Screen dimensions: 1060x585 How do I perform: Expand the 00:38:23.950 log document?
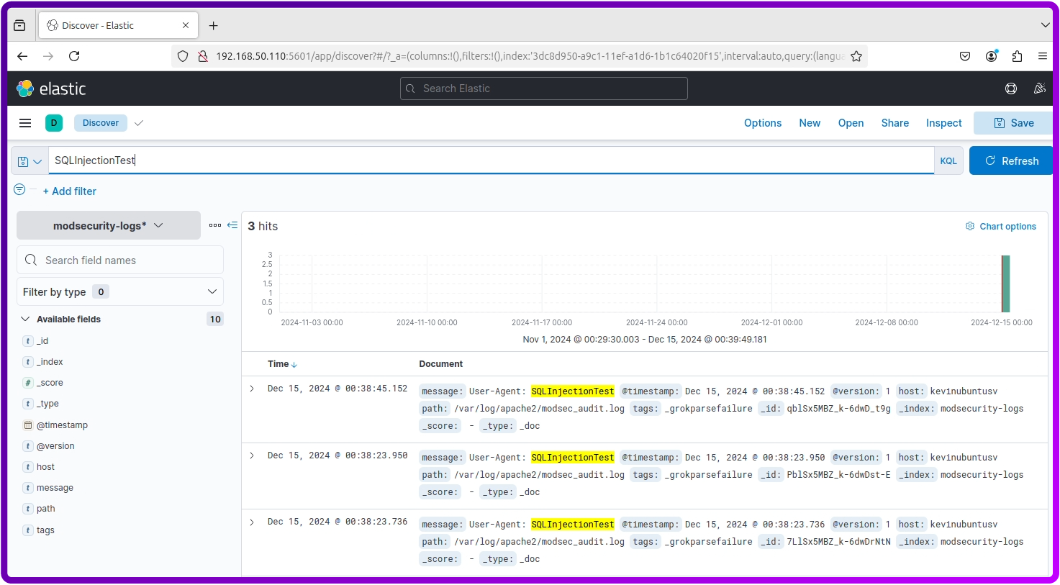(252, 455)
